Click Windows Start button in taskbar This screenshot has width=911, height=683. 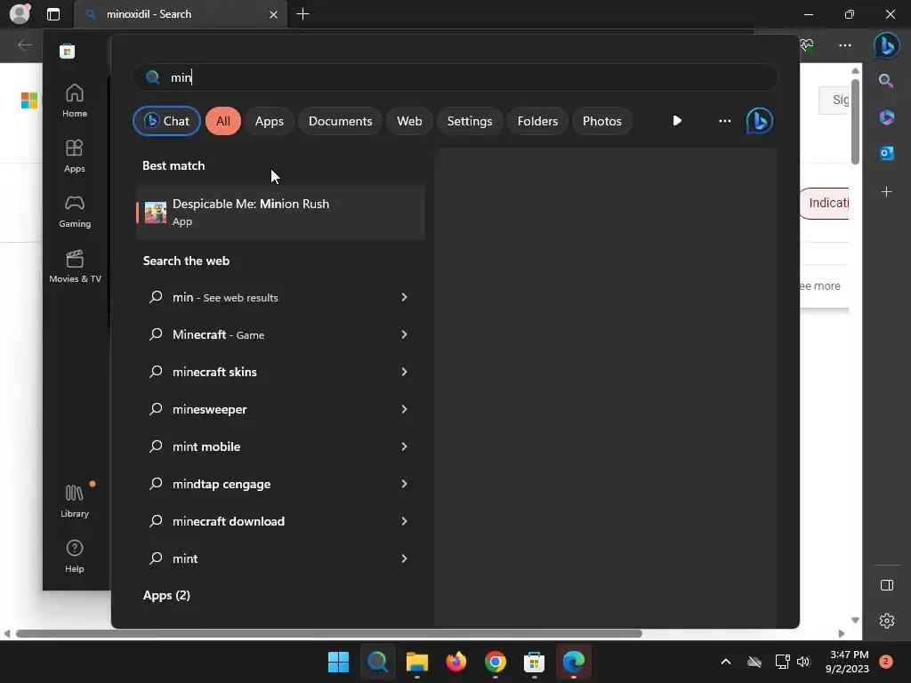point(338,662)
